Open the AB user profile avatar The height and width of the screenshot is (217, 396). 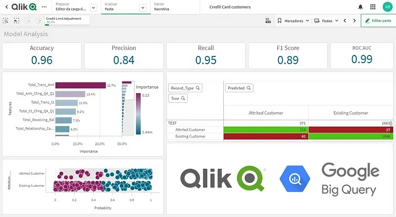pos(387,7)
